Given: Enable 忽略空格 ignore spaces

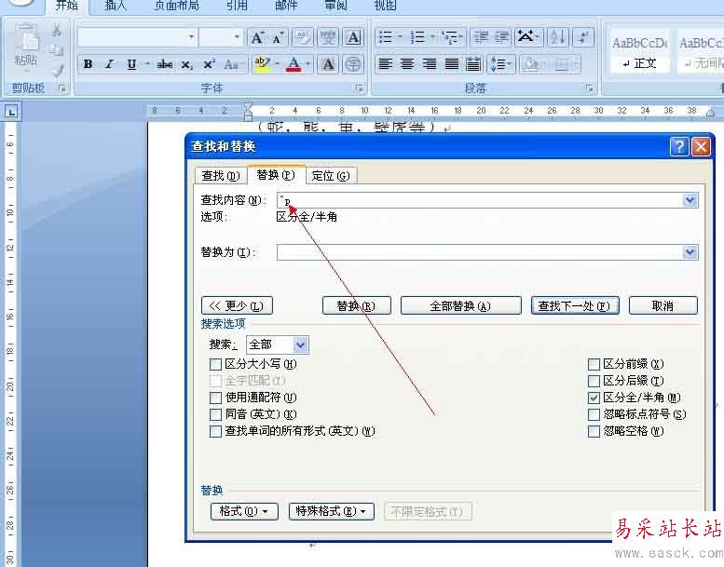Looking at the screenshot, I should [x=594, y=431].
